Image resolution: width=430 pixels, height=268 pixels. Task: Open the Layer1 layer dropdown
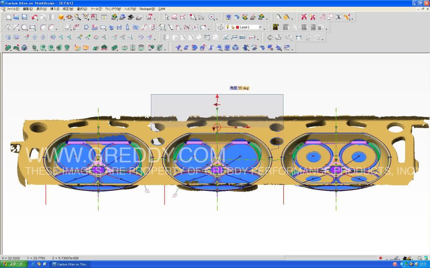(260, 27)
